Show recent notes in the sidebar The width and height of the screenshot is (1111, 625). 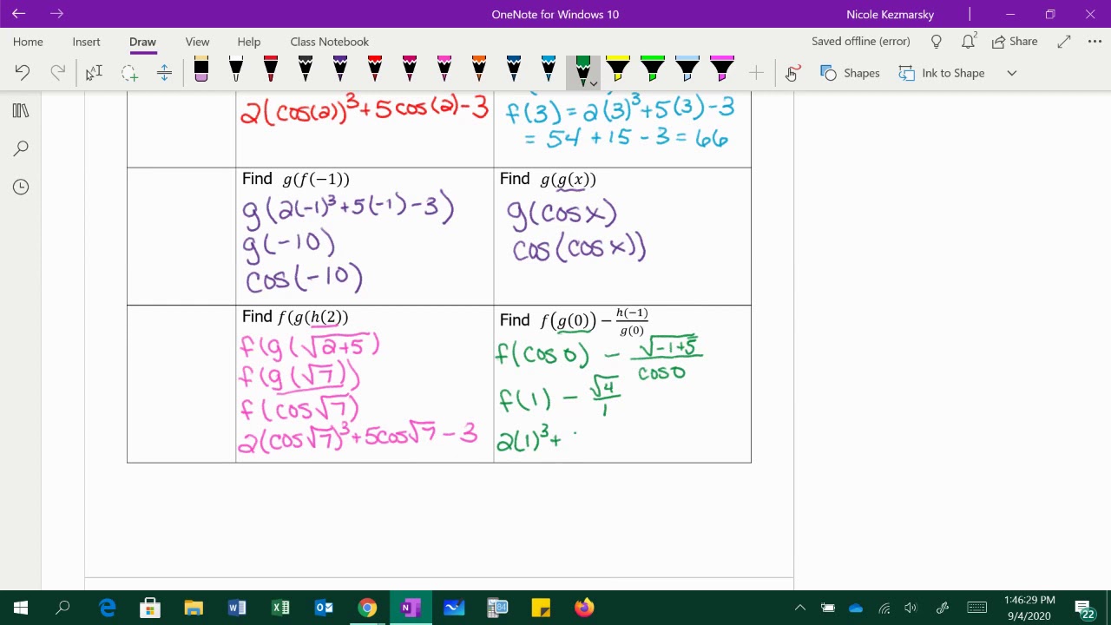coord(21,187)
